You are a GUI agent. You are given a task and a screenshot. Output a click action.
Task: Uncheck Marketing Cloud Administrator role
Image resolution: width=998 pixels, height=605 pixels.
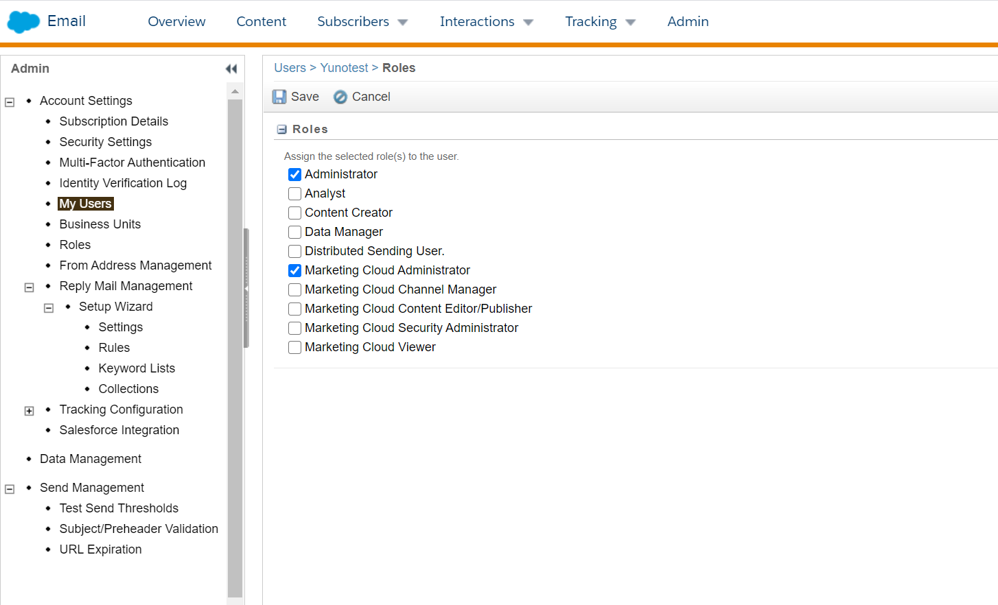click(294, 270)
